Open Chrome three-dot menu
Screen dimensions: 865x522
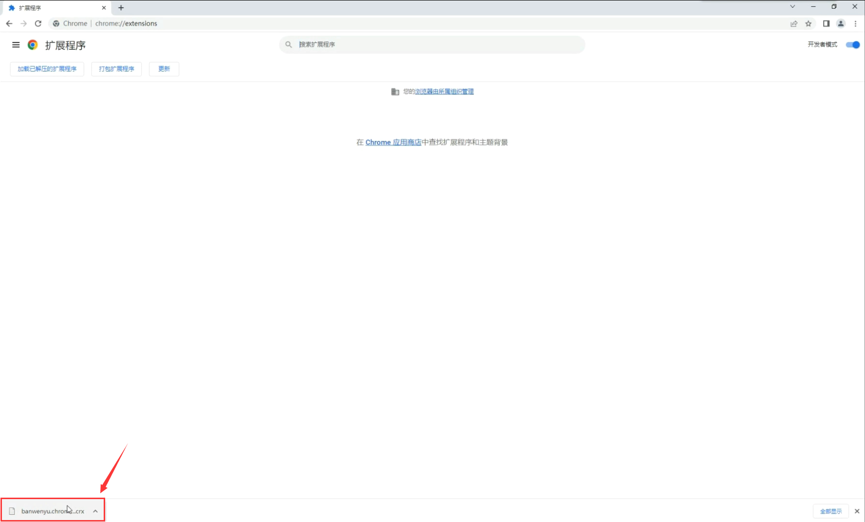855,23
